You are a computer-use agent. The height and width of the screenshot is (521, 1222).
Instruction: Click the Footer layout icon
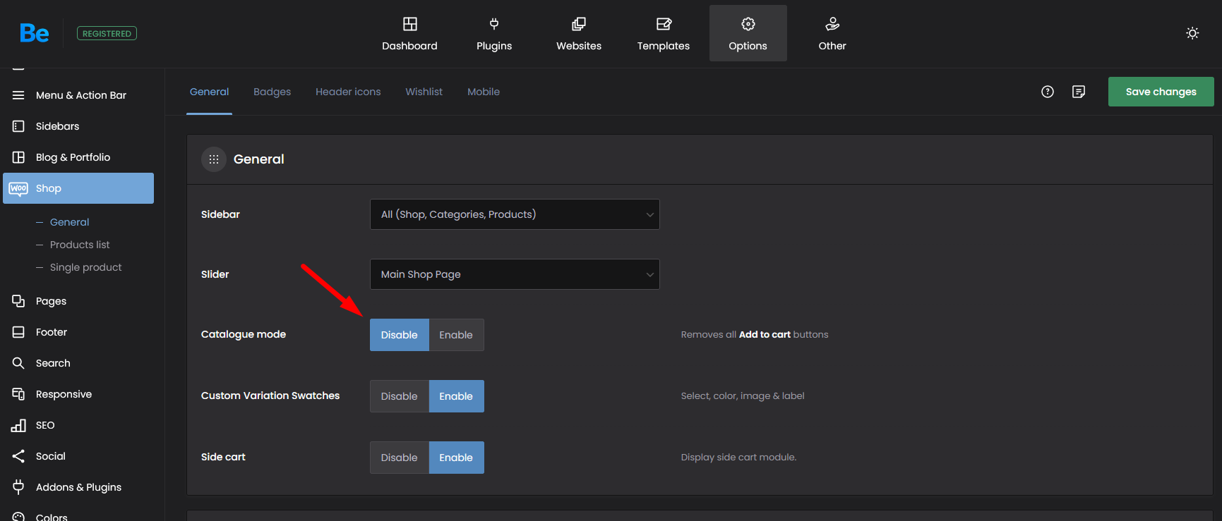[18, 332]
